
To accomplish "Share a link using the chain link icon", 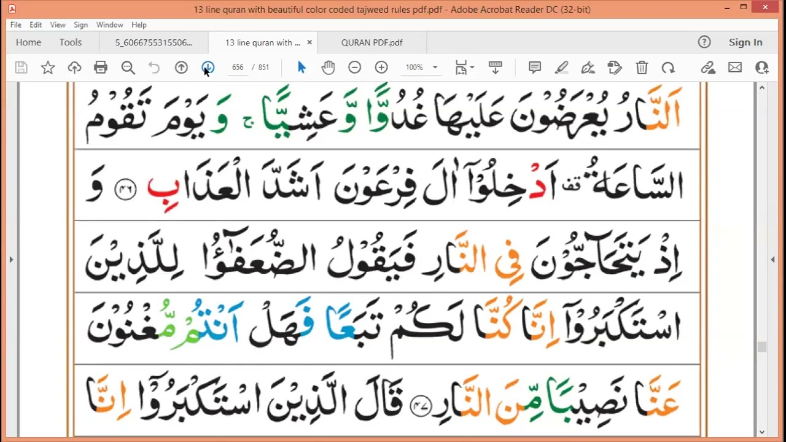I will click(x=708, y=68).
